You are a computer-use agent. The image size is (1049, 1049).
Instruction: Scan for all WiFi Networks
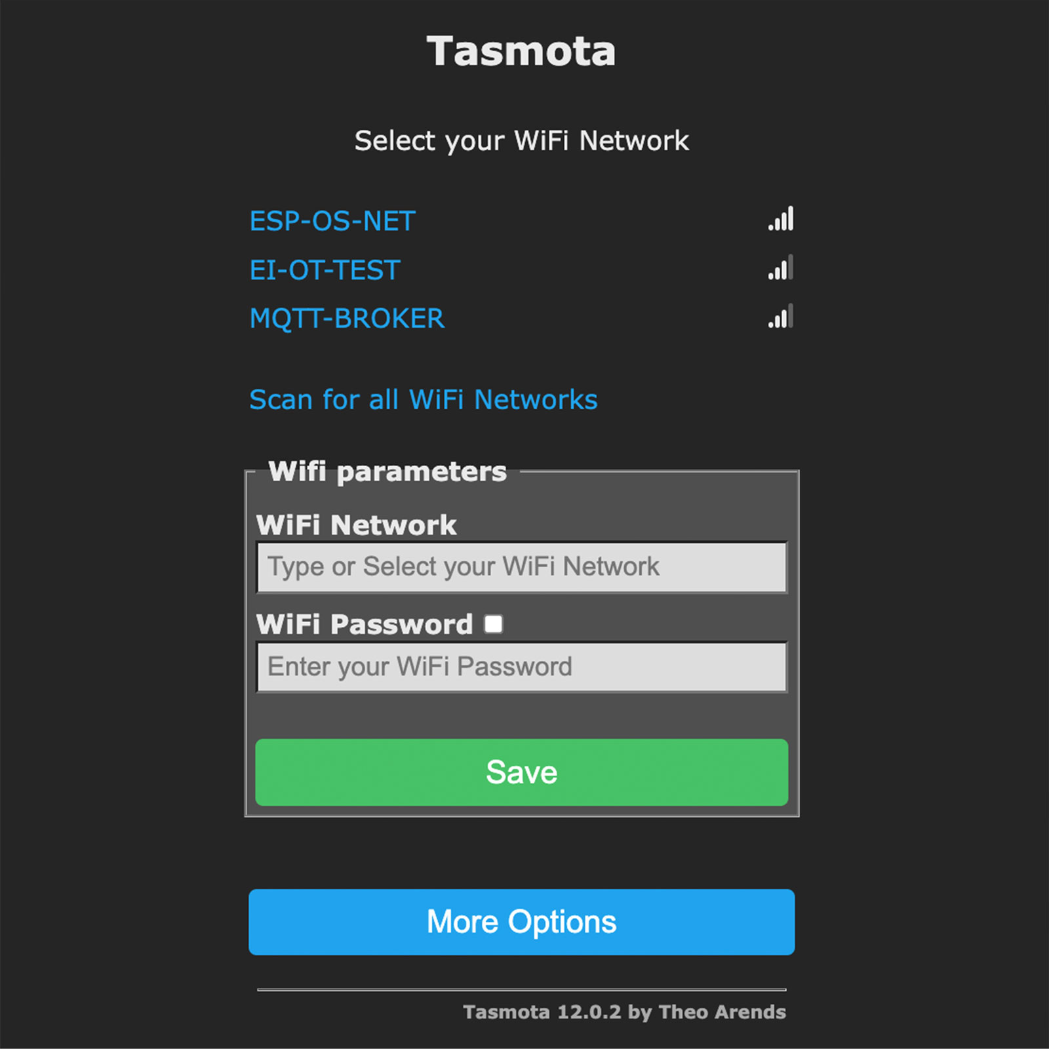pyautogui.click(x=423, y=399)
